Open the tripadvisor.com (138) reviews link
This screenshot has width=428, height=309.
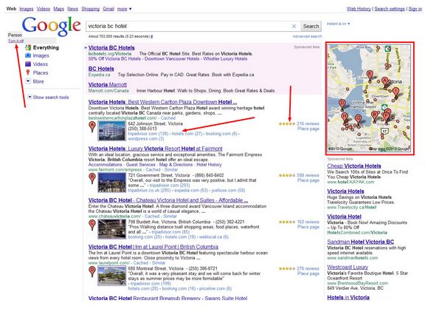tap(148, 134)
